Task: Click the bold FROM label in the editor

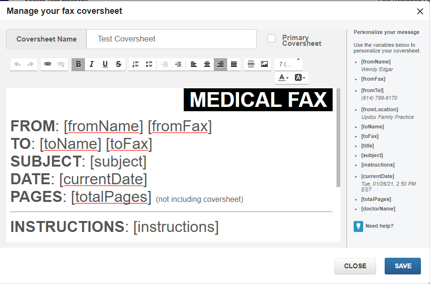Action: point(33,126)
